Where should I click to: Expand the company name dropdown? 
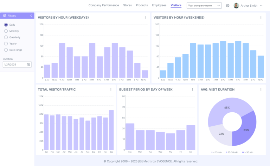[204, 6]
